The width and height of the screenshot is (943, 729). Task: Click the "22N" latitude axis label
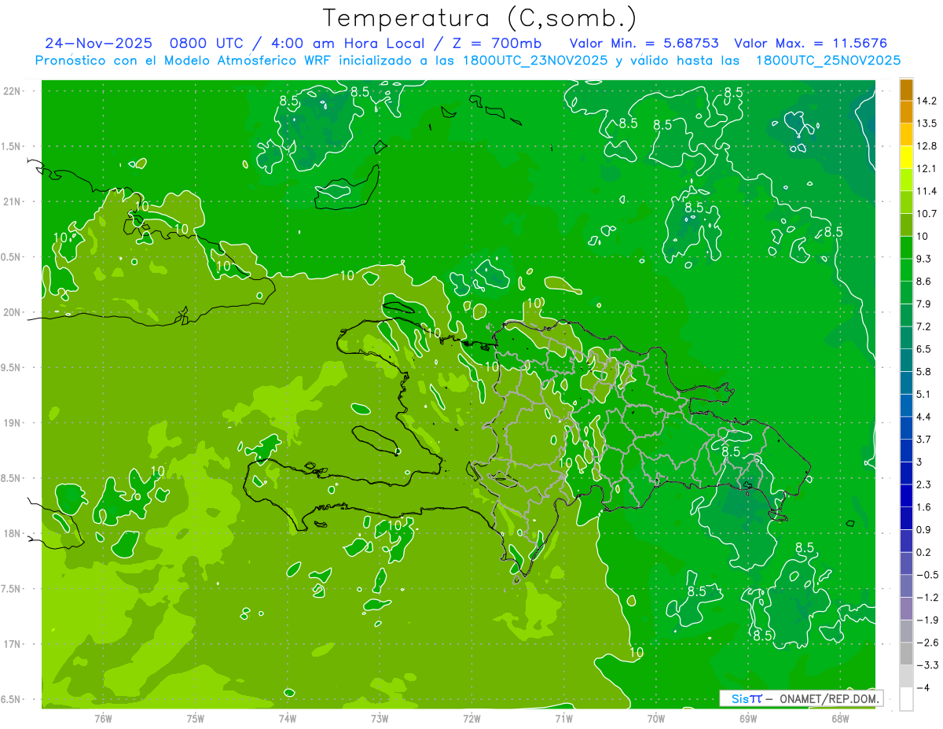point(13,91)
